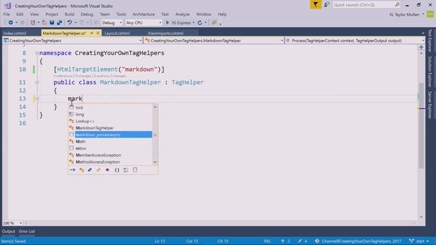
Task: Click the Save All toolbar icon
Action: [x=59, y=22]
